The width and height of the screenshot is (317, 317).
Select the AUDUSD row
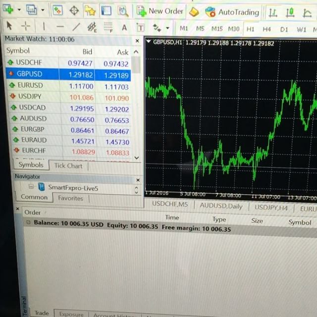[71, 119]
